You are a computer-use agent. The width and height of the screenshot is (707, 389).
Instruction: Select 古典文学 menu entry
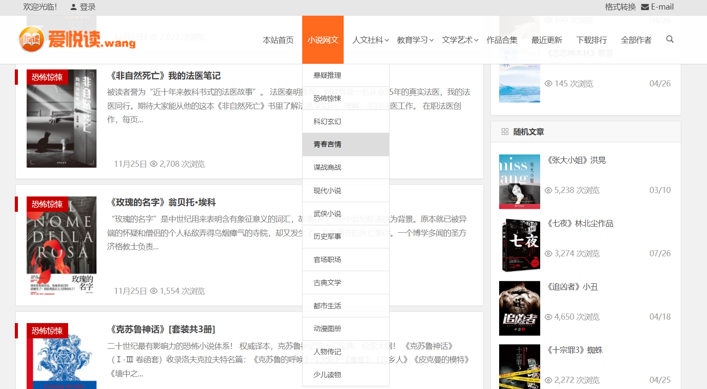(x=345, y=282)
